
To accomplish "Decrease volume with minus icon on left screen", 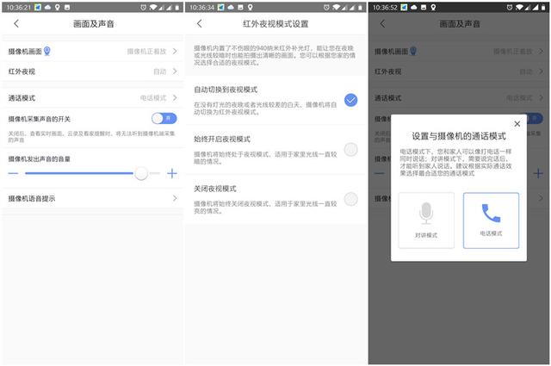I will [x=13, y=173].
